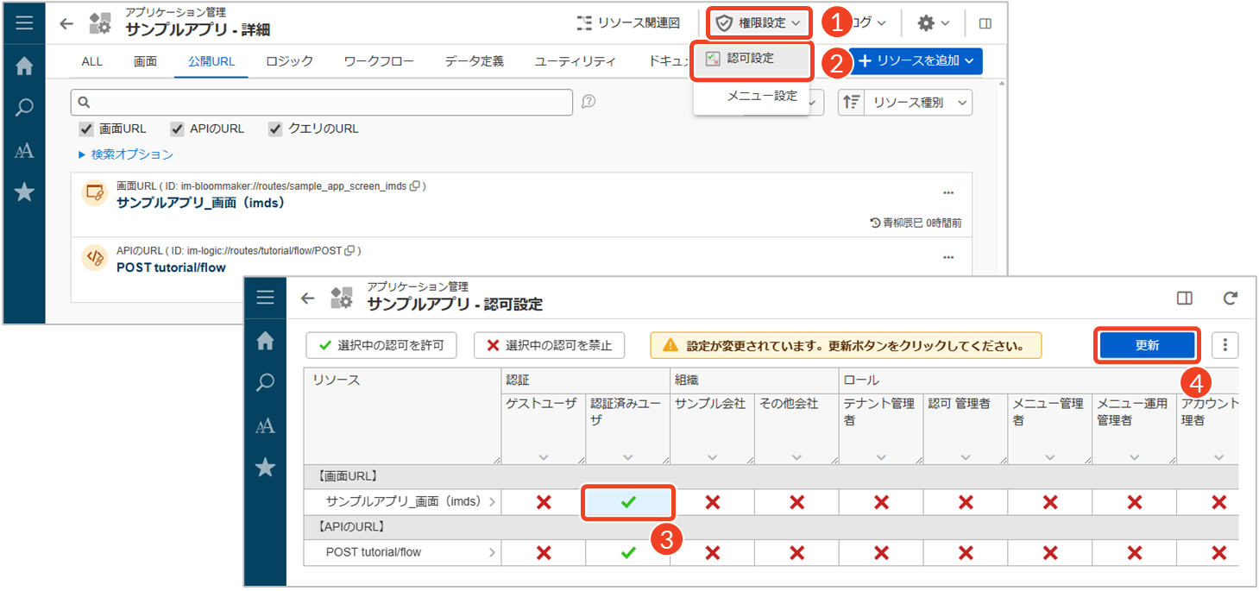The image size is (1259, 591).
Task: Click the three-dot more button beside 更新
Action: 1224,345
